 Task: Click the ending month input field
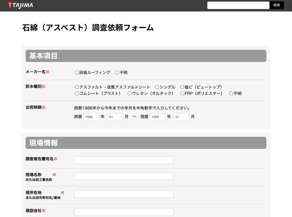coord(181,117)
